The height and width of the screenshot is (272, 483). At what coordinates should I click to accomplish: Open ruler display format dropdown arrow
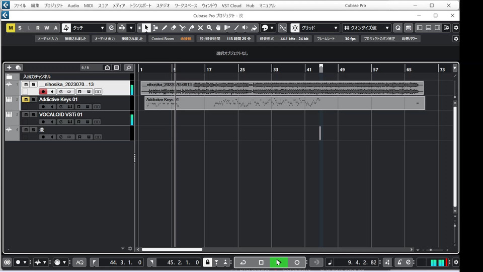click(455, 68)
